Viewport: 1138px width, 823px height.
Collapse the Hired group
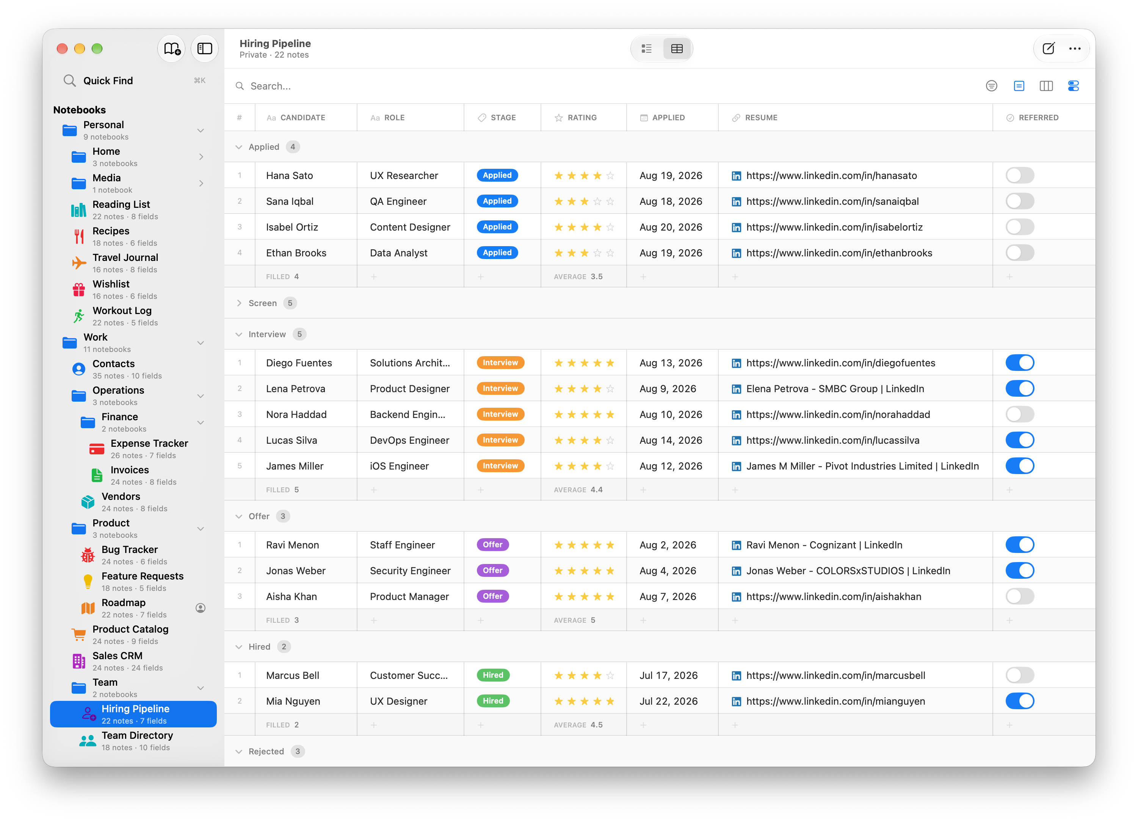[238, 647]
